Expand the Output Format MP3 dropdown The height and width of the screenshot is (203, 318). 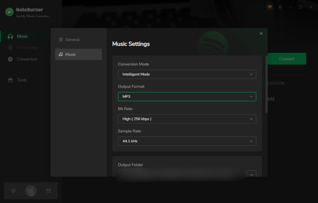click(187, 96)
